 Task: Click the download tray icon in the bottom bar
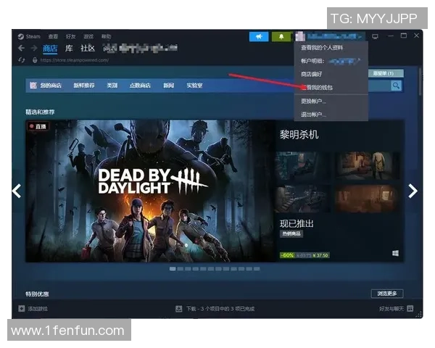(179, 309)
